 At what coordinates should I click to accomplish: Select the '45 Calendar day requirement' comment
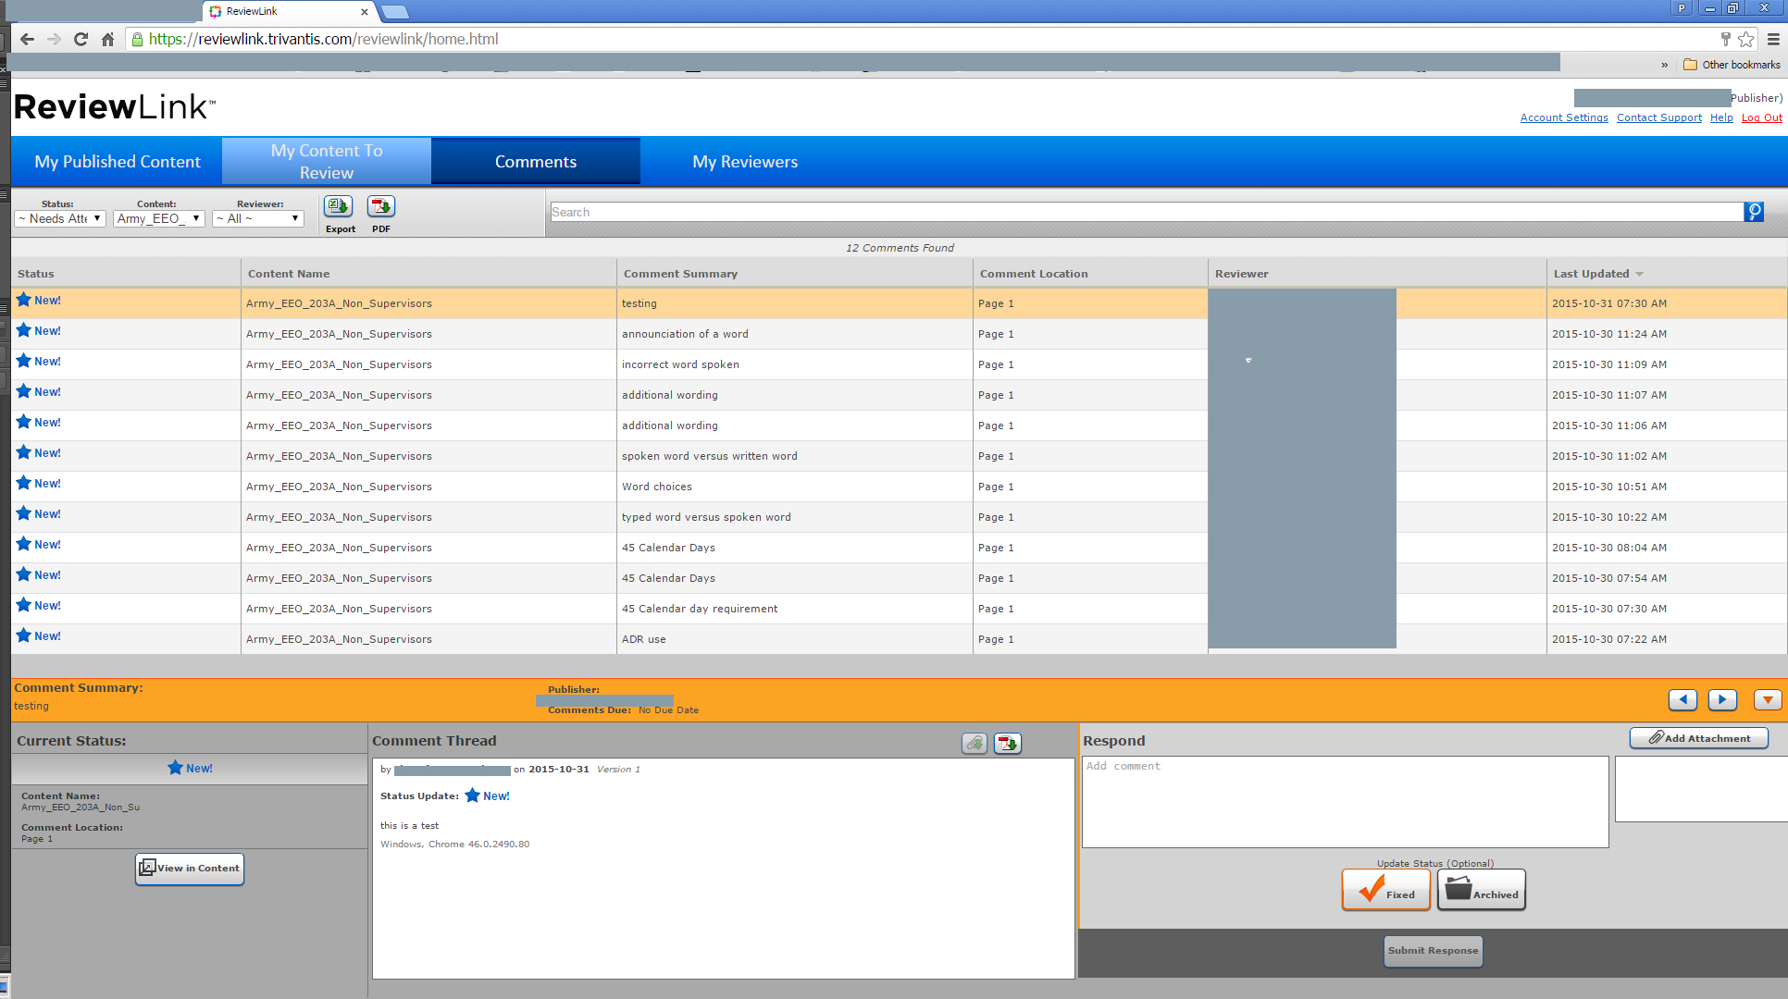[700, 609]
